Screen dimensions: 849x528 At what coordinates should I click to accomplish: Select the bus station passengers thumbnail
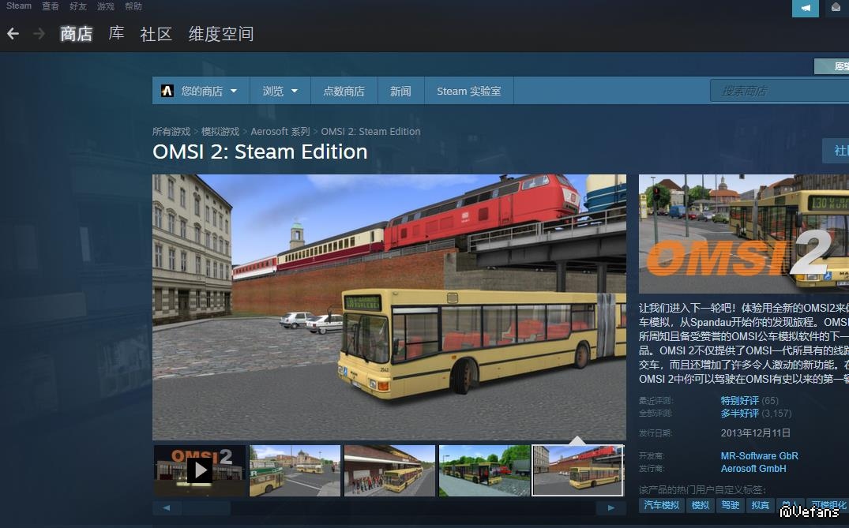(x=390, y=470)
